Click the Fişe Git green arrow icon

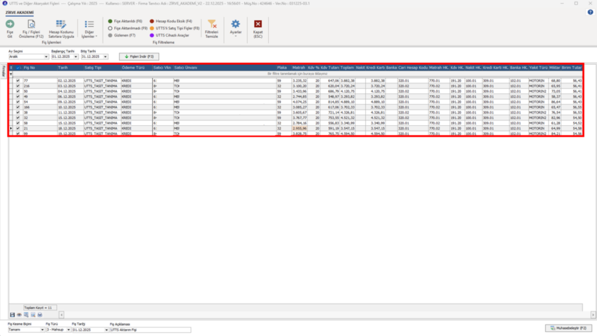pos(10,24)
